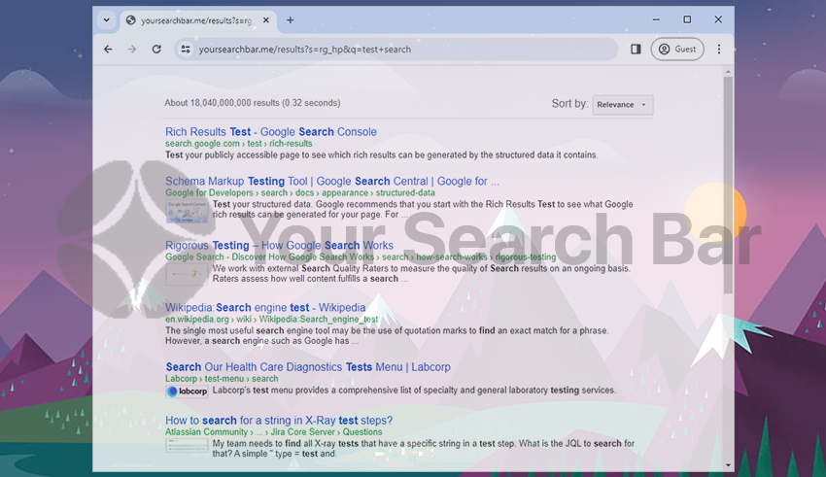Close the yoursearchbar.me tab
This screenshot has width=826, height=477.
click(266, 20)
